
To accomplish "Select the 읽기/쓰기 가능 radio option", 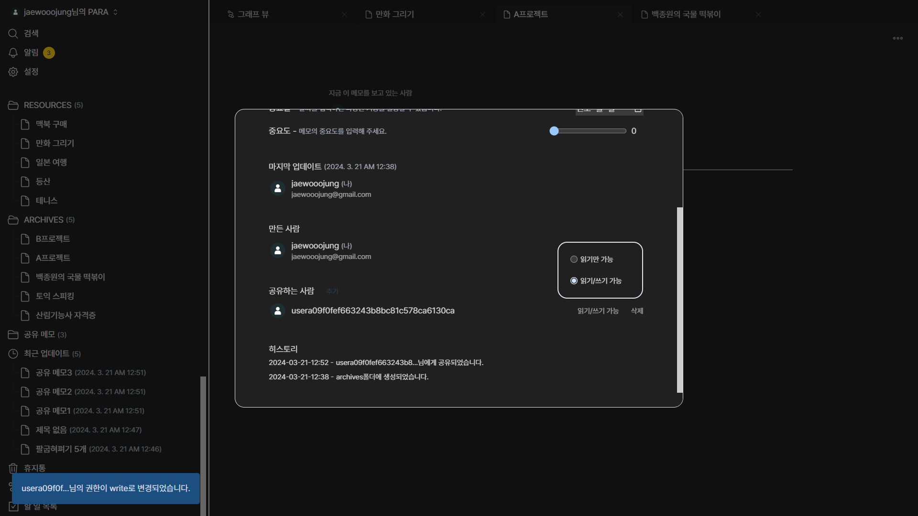I will pyautogui.click(x=574, y=281).
